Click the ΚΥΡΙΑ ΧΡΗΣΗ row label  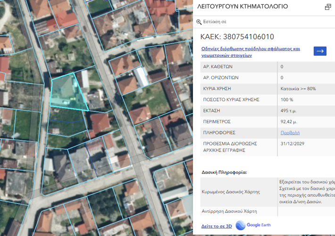tap(217, 89)
